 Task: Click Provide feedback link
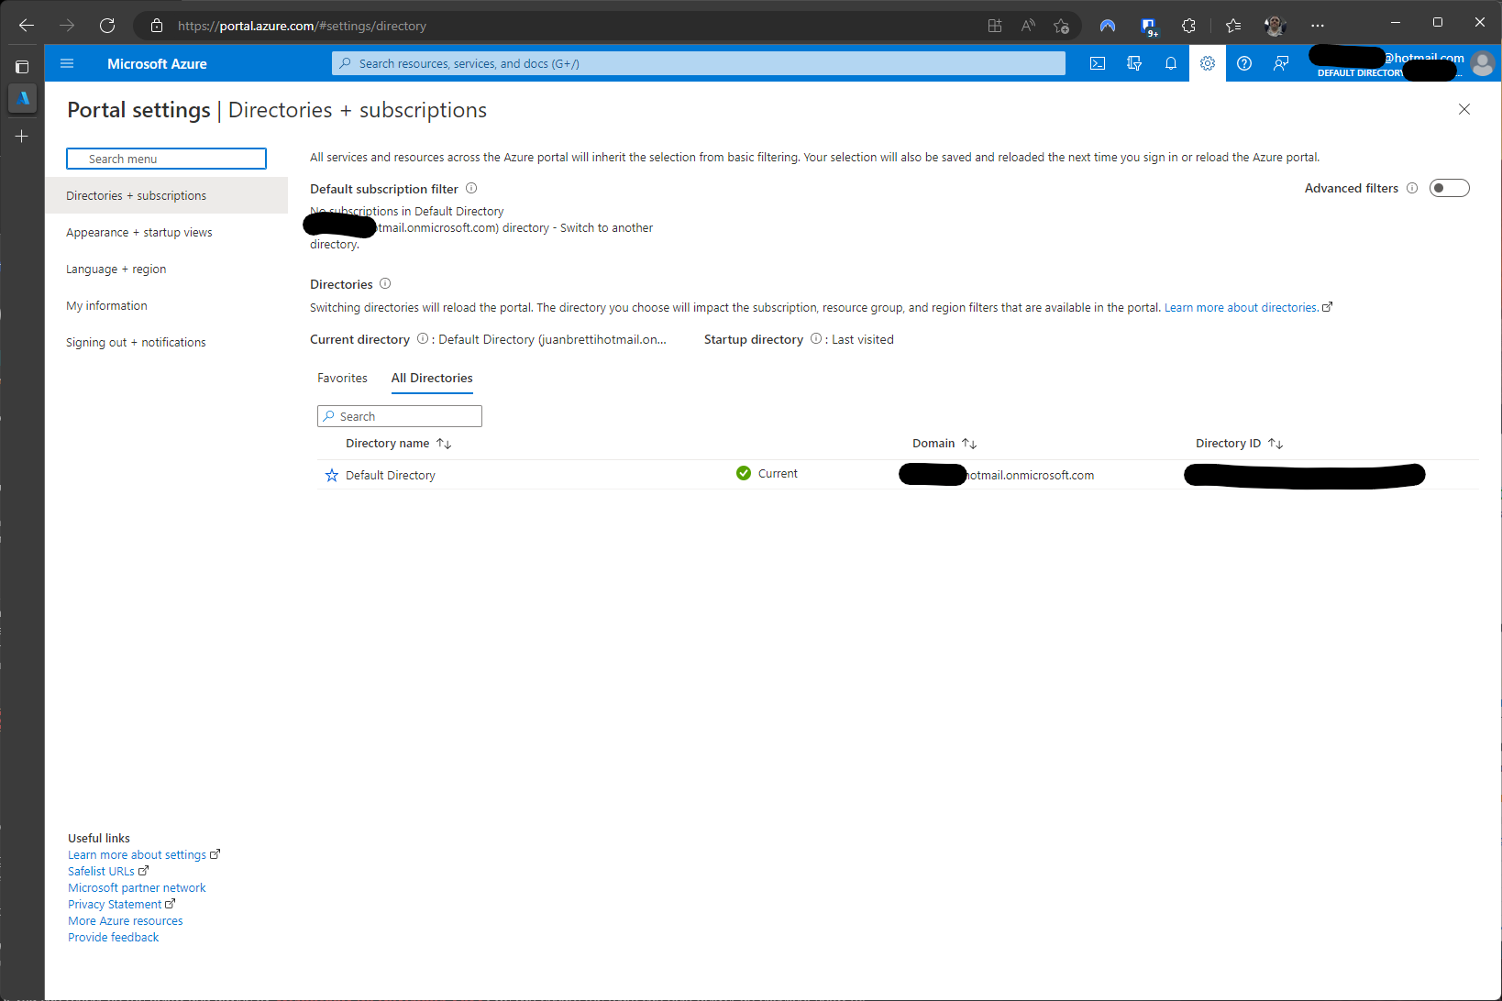113,937
